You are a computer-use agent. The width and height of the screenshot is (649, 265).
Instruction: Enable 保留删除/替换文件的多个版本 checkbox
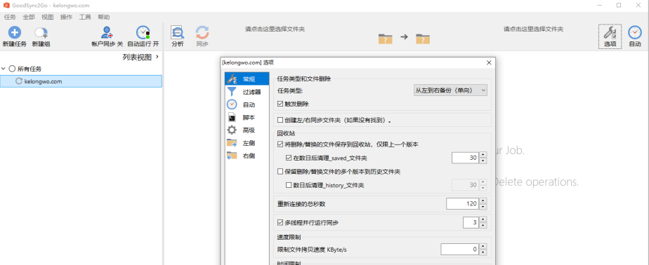click(x=280, y=171)
